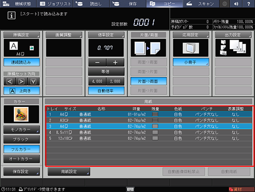The height and width of the screenshot is (192, 255).
Task: Click the help question mark icon
Action: (249, 3)
